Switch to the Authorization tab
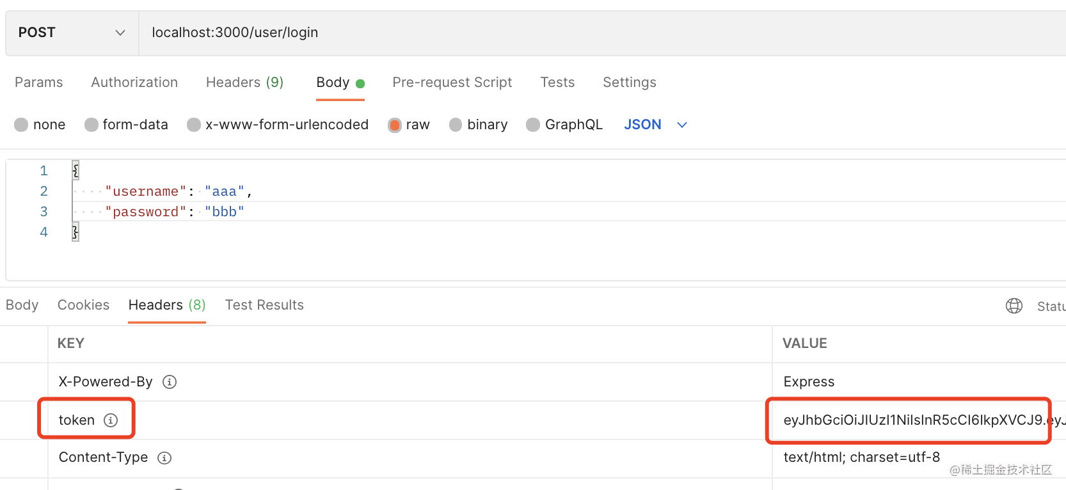 tap(134, 83)
